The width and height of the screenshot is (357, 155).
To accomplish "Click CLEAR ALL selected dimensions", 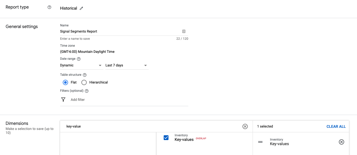I will tap(336, 126).
